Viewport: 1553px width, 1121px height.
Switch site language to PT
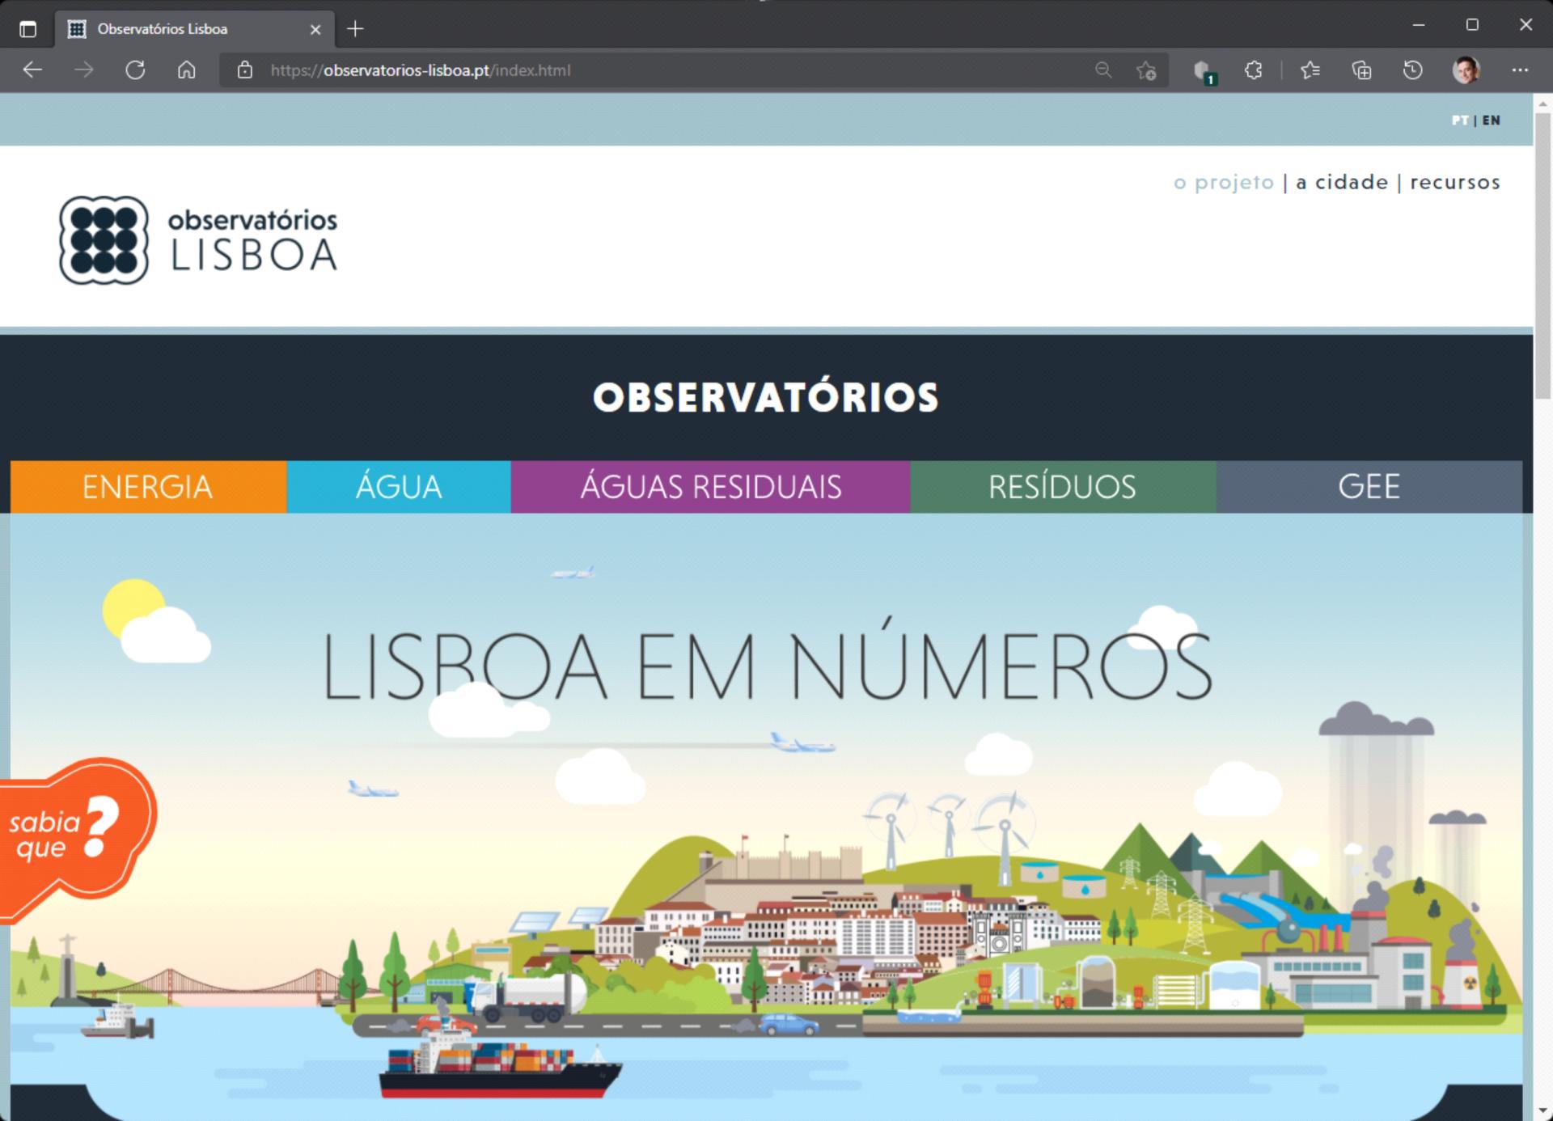click(1459, 121)
